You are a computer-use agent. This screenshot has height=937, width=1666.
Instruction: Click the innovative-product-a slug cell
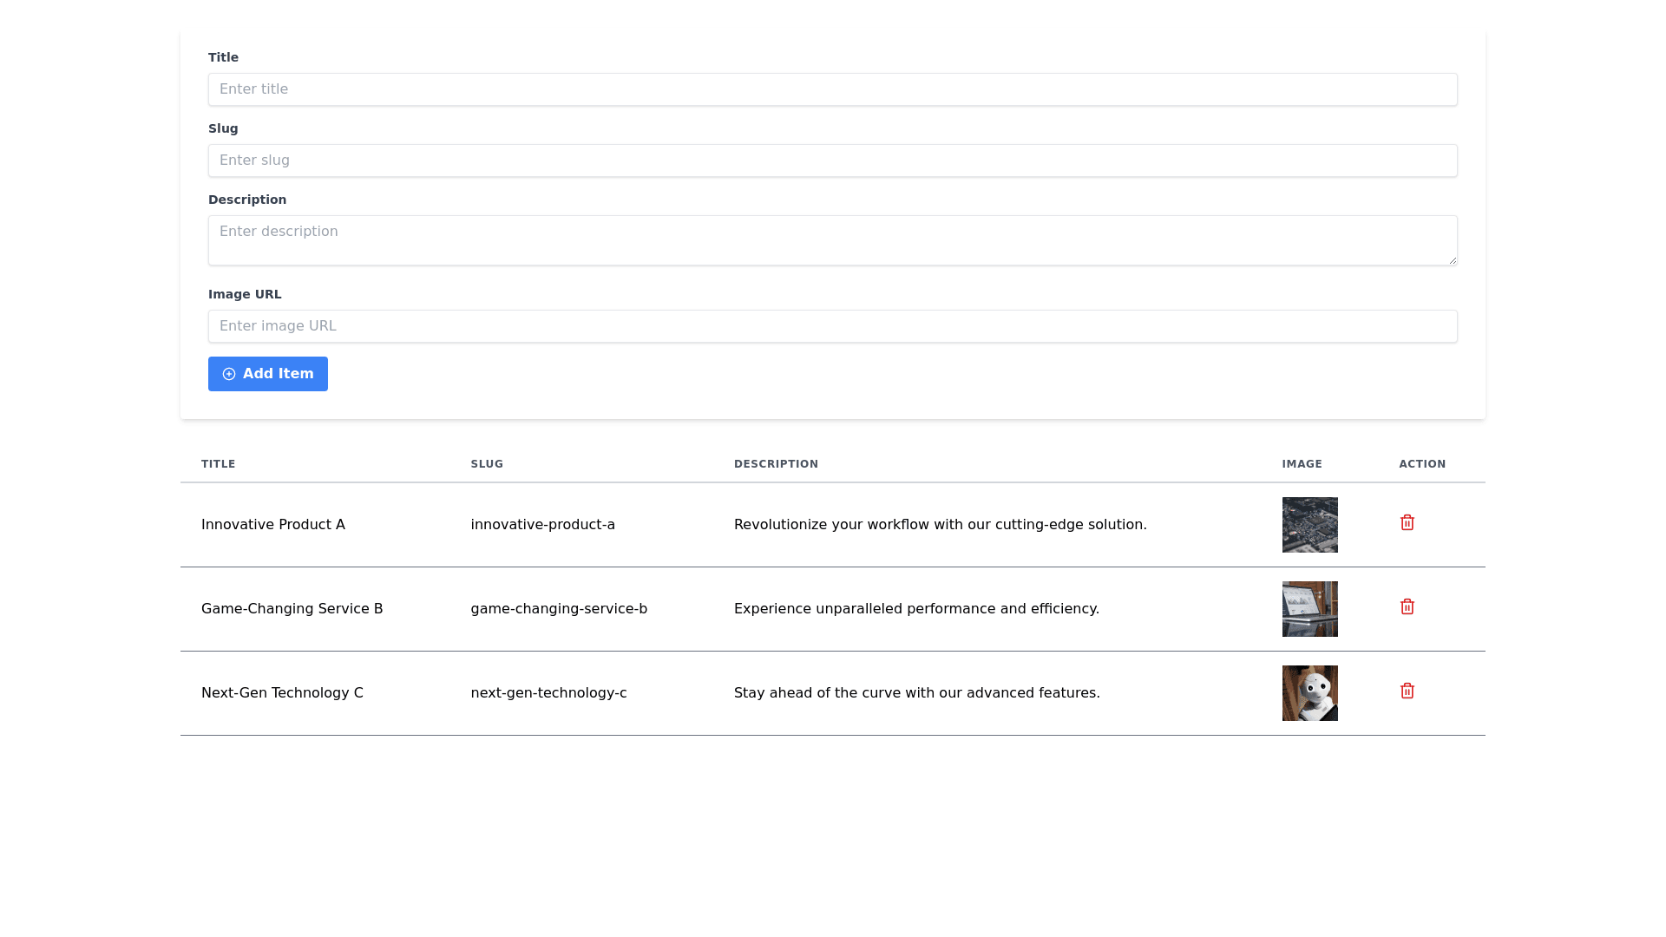(x=542, y=525)
